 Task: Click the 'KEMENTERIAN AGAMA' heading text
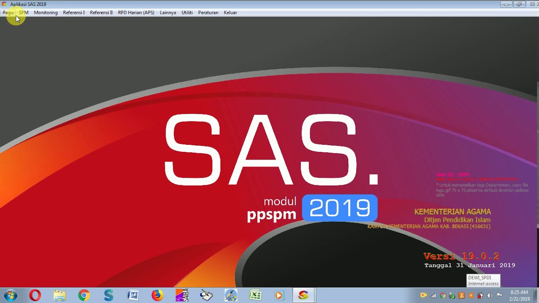pyautogui.click(x=453, y=212)
